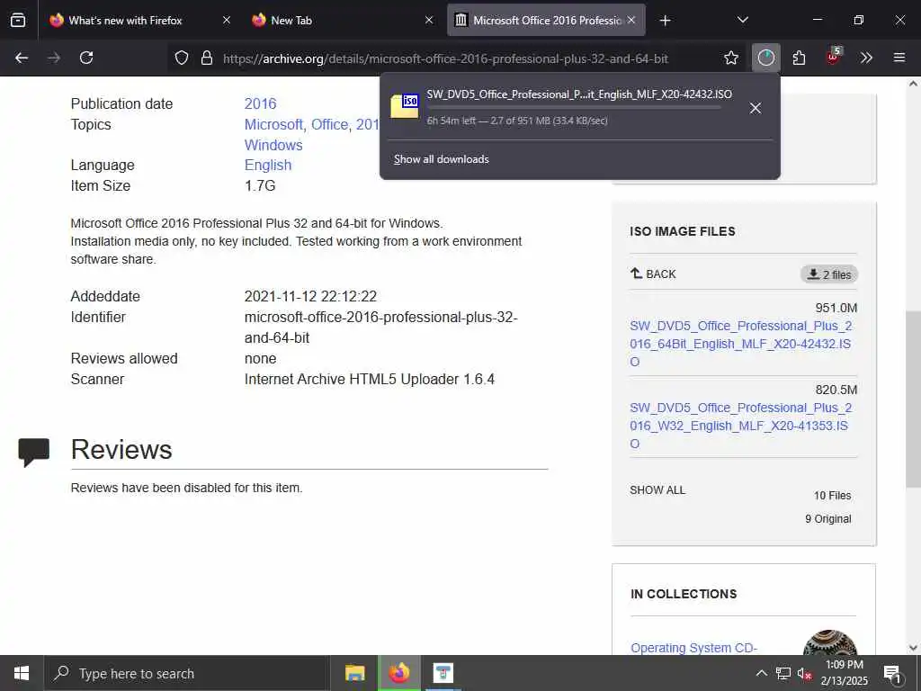
Task: Open the uBlock Origin extension icon
Action: (833, 57)
